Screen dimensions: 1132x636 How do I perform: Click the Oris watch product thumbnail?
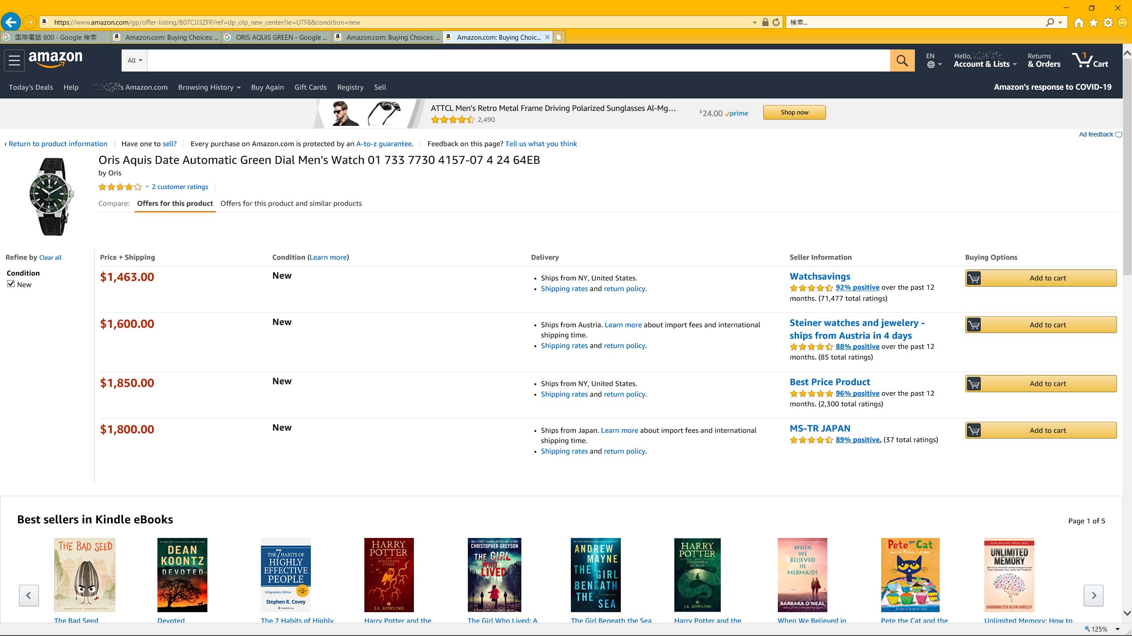(52, 197)
